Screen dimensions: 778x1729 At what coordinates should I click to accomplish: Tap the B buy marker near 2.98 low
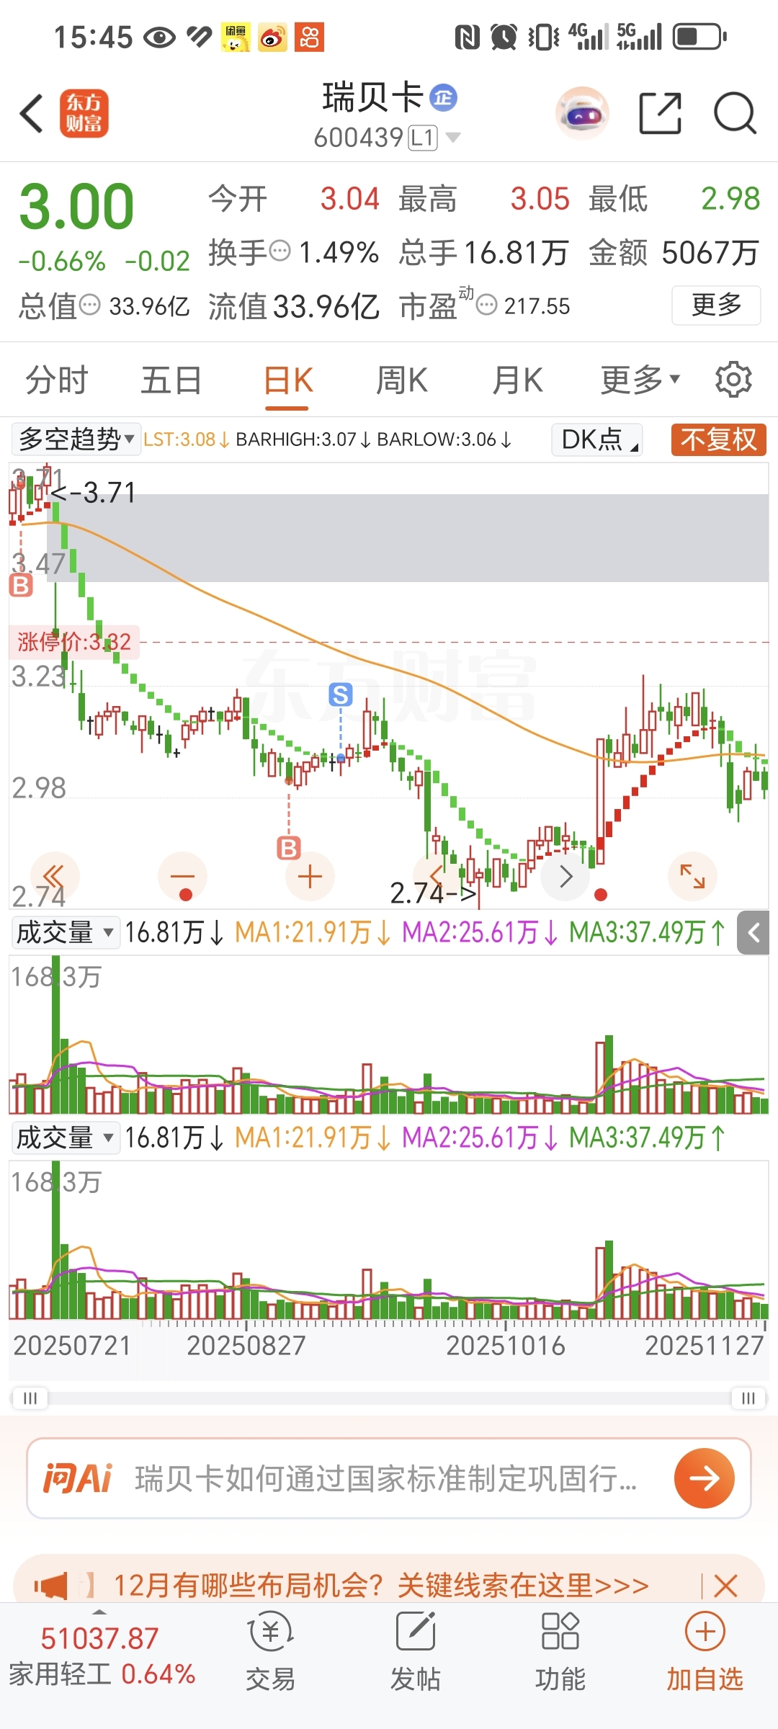289,847
